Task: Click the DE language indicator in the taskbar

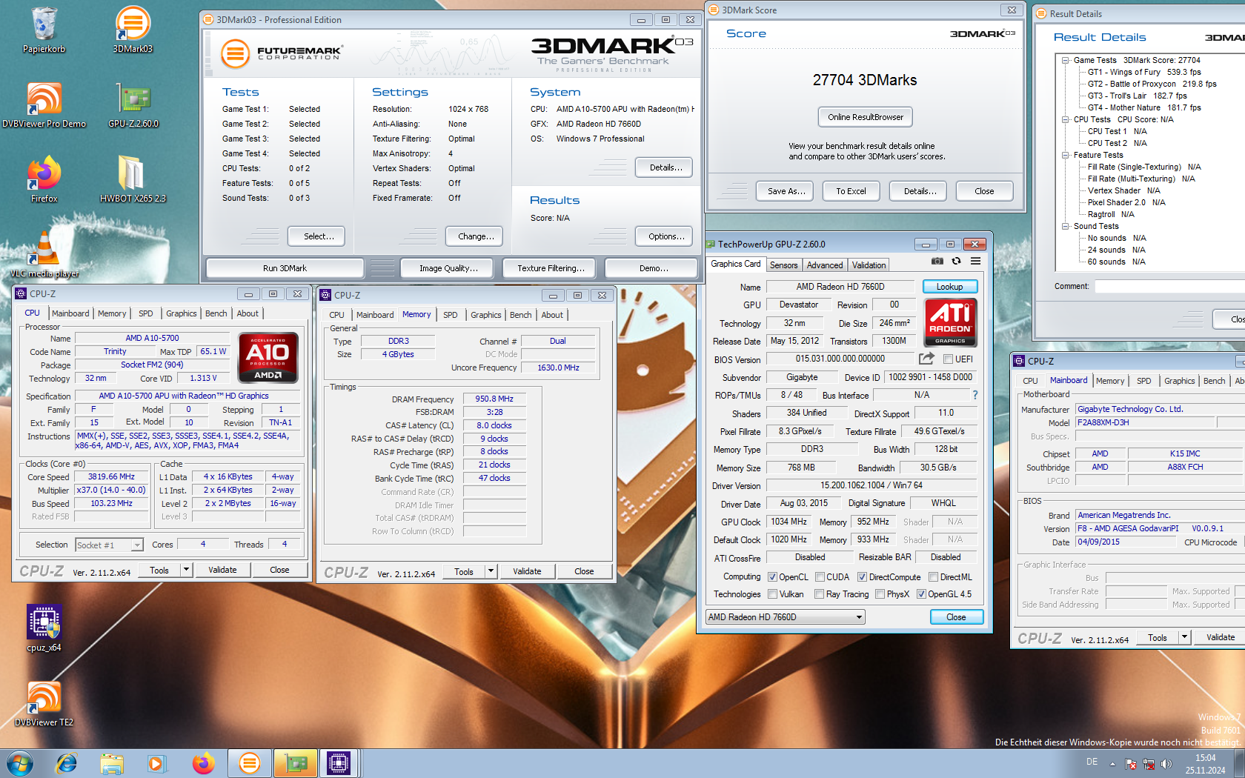Action: [1092, 762]
